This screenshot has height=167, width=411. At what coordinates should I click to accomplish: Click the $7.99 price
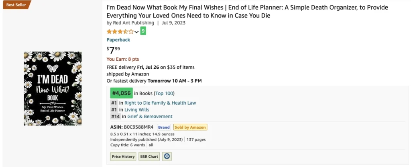coord(114,50)
